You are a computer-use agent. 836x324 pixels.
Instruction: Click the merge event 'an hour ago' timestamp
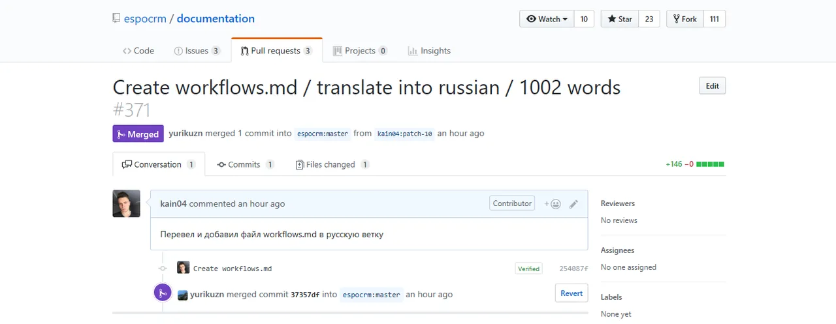pos(429,294)
